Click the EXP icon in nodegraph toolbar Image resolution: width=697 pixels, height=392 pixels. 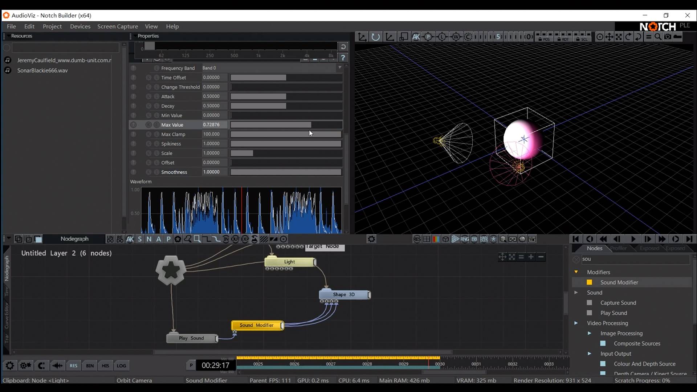tap(245, 239)
